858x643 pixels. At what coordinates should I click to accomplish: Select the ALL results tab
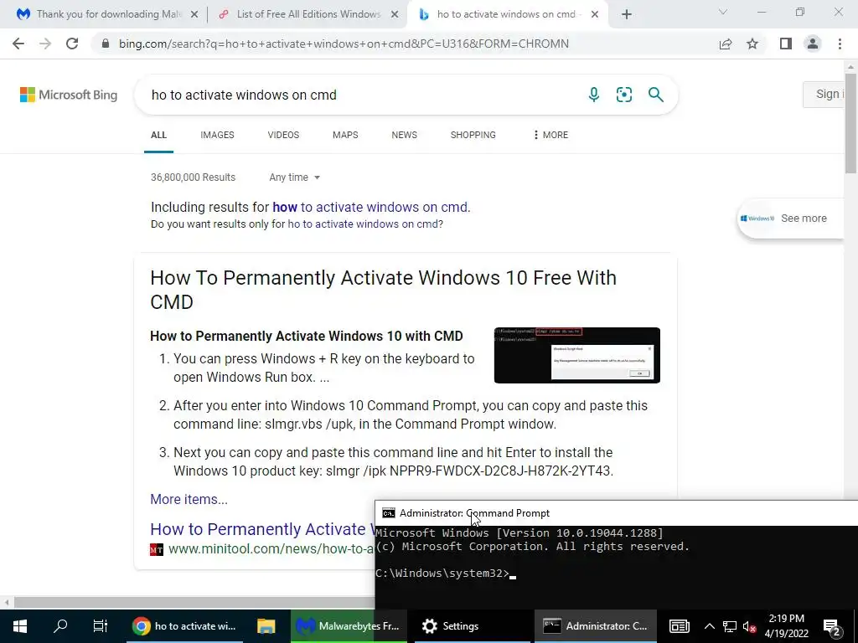[158, 135]
